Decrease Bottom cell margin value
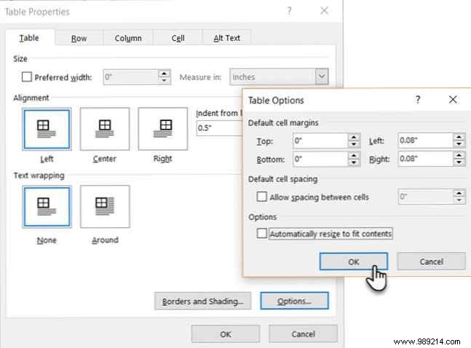Viewport: 471px width, 348px height. pyautogui.click(x=354, y=162)
